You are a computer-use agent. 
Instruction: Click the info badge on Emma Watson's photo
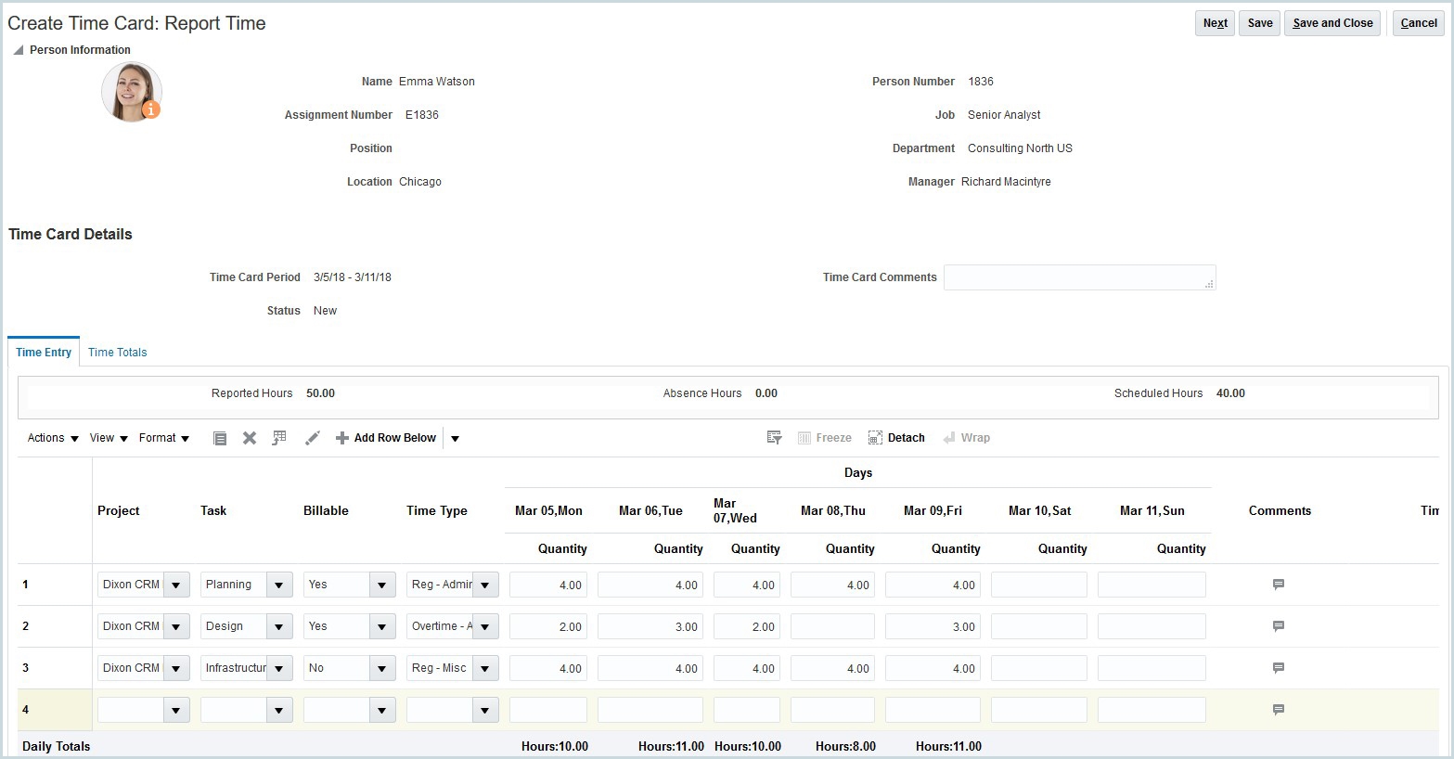click(152, 109)
